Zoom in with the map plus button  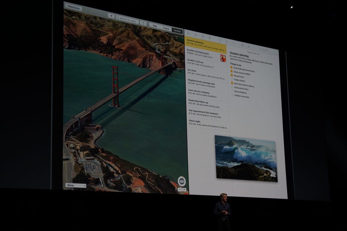[184, 190]
